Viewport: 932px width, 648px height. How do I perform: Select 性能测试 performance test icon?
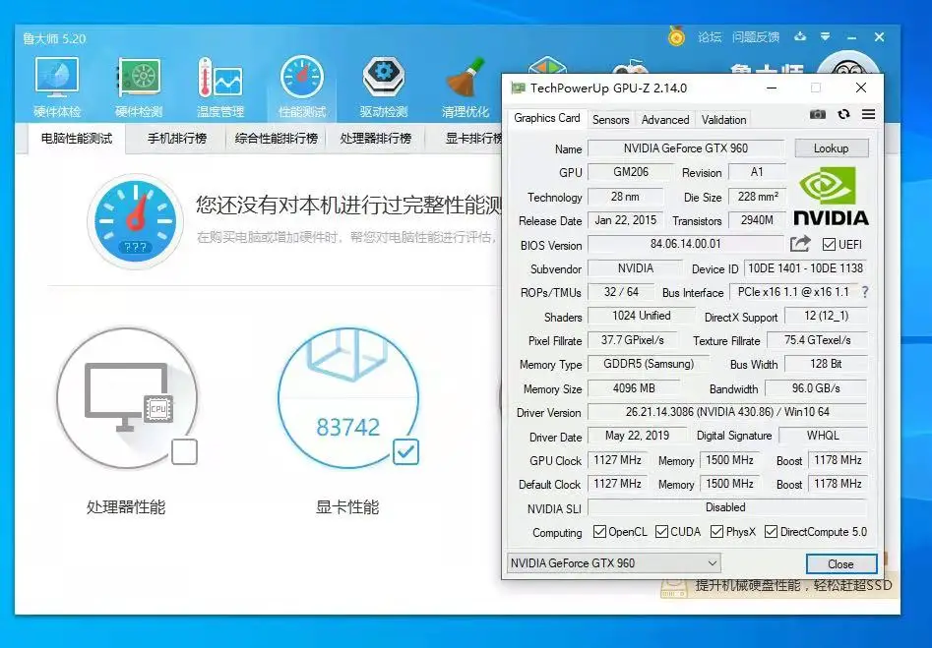point(302,88)
